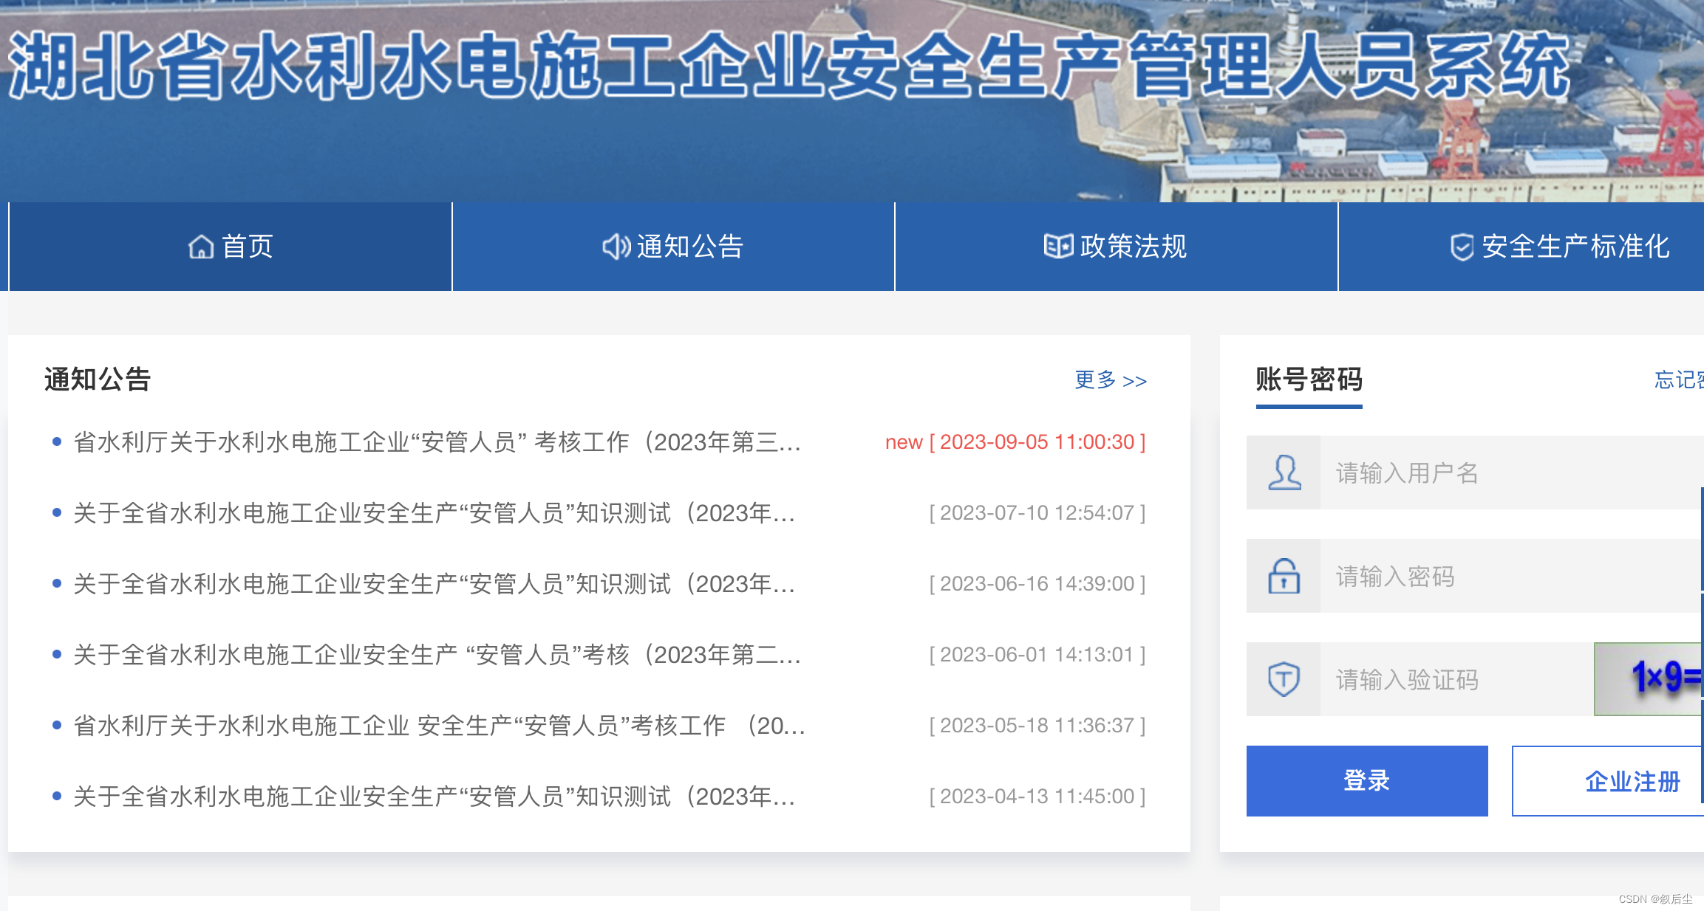The width and height of the screenshot is (1704, 911).
Task: Click the shield icon beside 安全生产标准化
Action: pyautogui.click(x=1462, y=247)
